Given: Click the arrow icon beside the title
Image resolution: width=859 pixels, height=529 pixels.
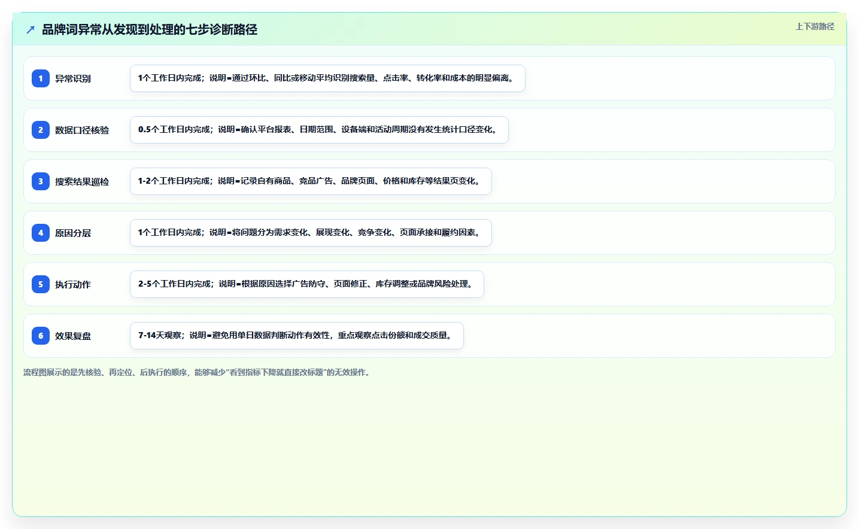Looking at the screenshot, I should 31,29.
